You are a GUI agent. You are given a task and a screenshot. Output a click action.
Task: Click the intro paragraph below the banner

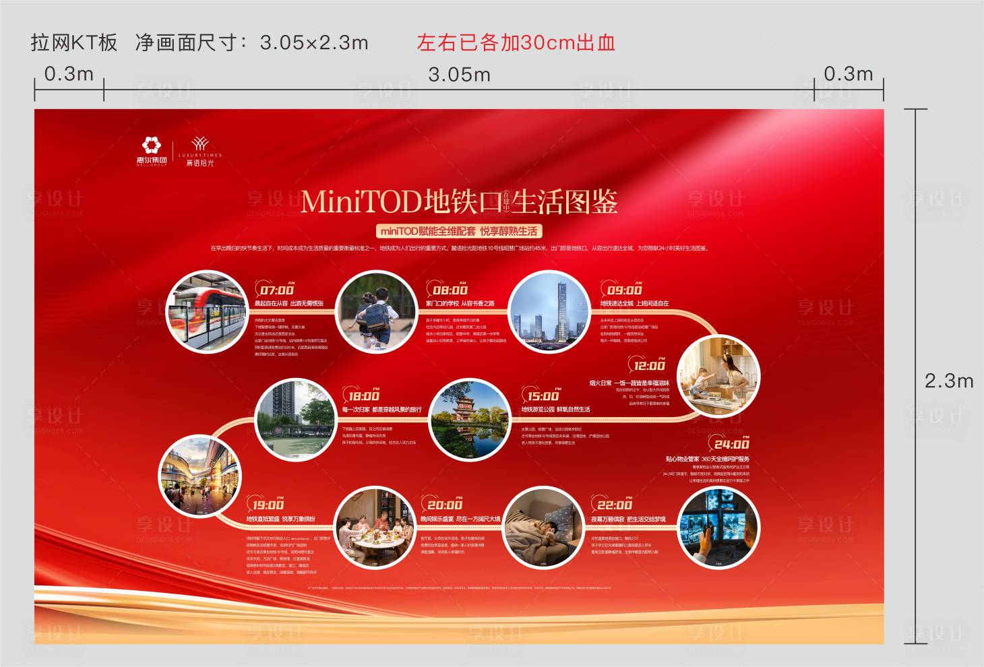point(459,249)
